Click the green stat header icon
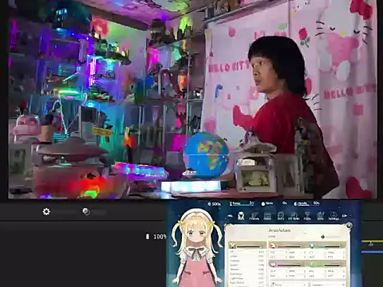This screenshot has width=383, height=287. point(312,264)
